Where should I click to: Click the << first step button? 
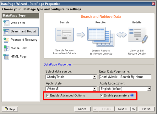click(x=95, y=109)
